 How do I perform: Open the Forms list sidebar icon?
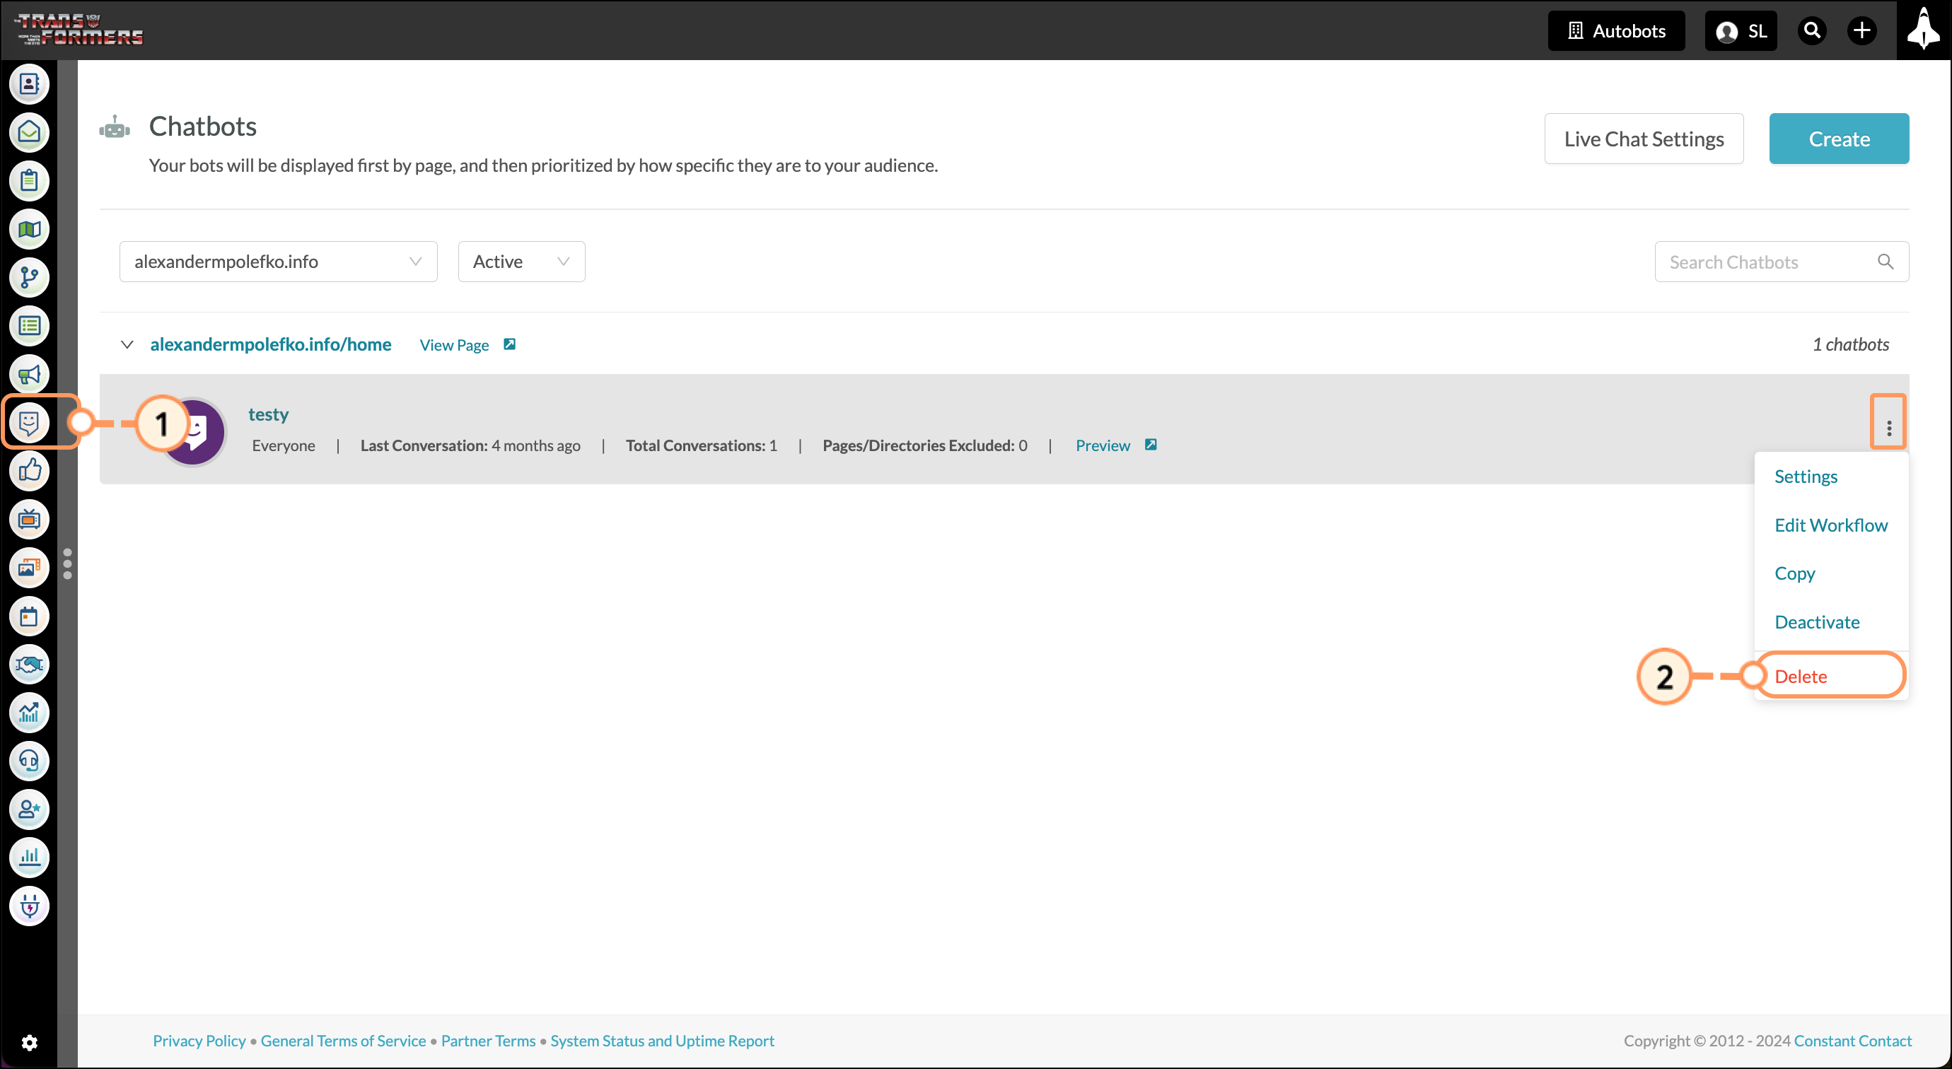[x=29, y=326]
